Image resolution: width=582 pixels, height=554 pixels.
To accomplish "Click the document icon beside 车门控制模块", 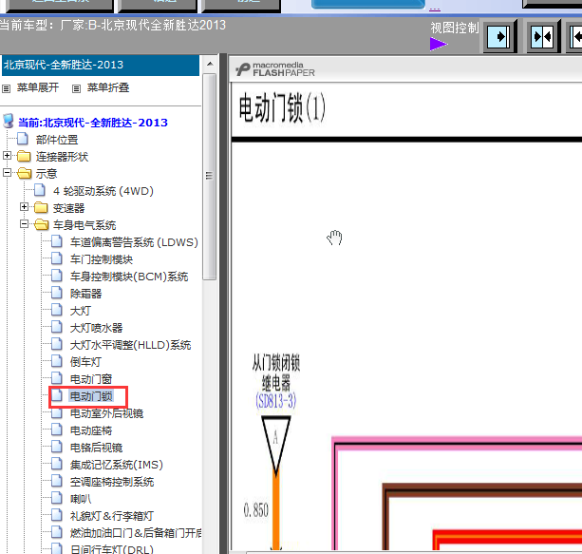I will [x=56, y=258].
